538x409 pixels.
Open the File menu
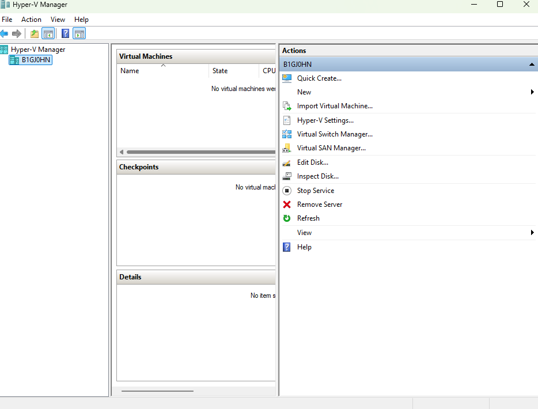7,20
